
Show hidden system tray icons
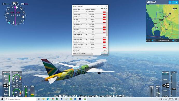click(x=159, y=99)
